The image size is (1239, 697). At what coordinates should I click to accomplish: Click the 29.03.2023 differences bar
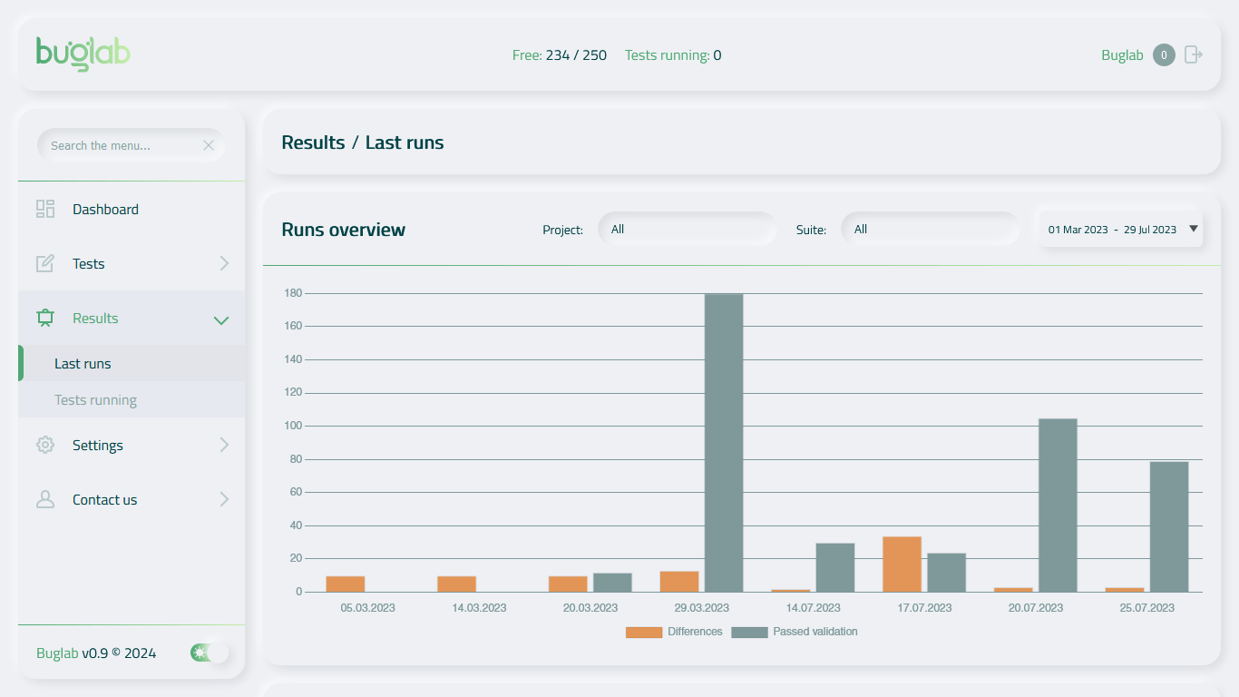point(679,582)
